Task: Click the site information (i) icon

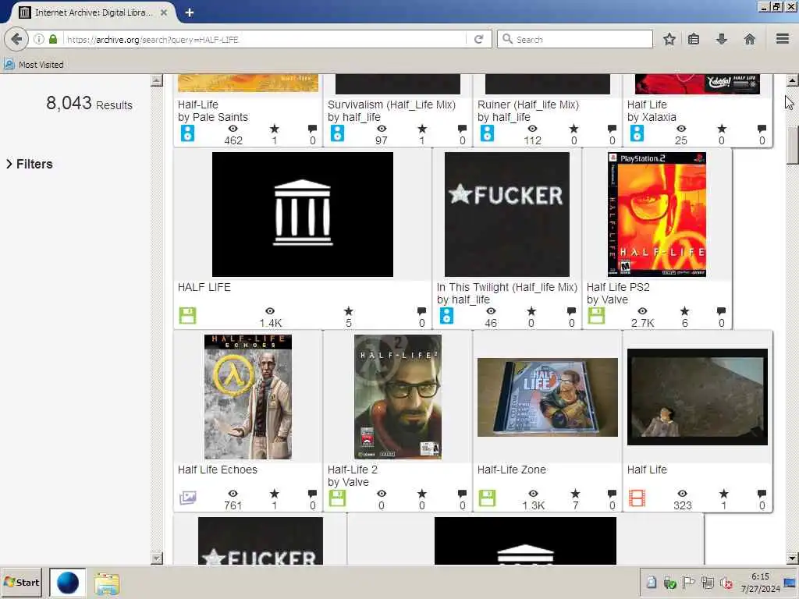Action: click(39, 39)
